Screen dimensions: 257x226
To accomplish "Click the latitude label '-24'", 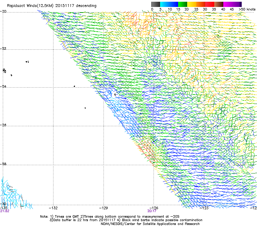I will [3, 86].
